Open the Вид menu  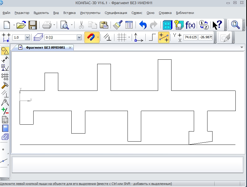coord(56,13)
